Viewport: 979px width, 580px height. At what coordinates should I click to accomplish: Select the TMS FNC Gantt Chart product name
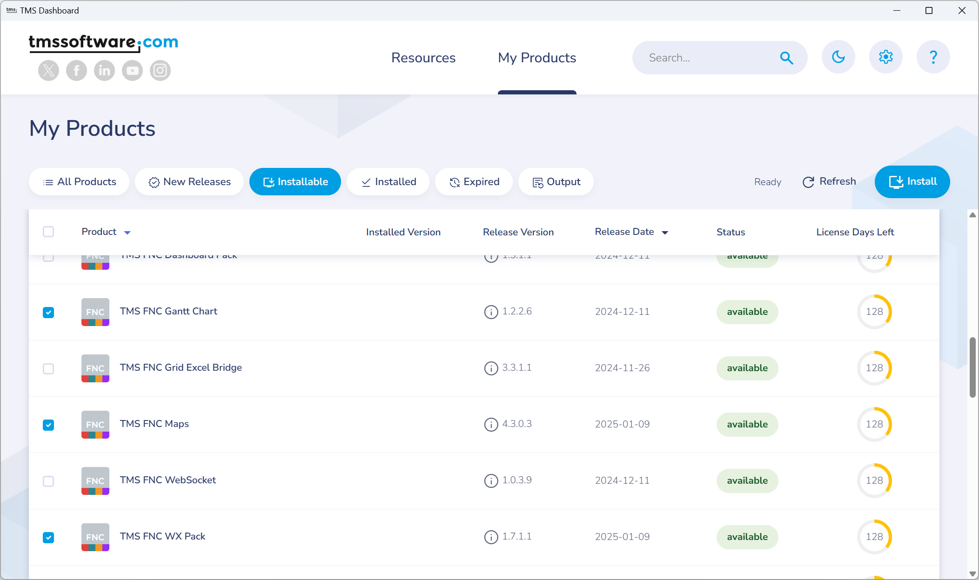(168, 311)
